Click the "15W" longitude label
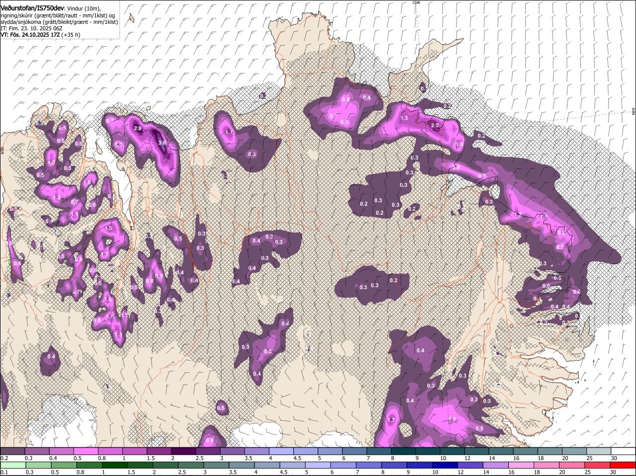This screenshot has width=636, height=476. click(416, 2)
